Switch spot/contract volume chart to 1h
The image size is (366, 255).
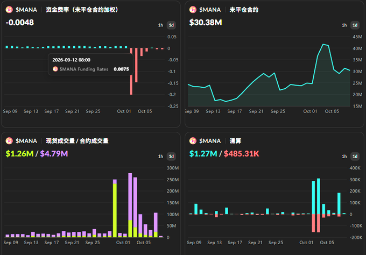160,157
